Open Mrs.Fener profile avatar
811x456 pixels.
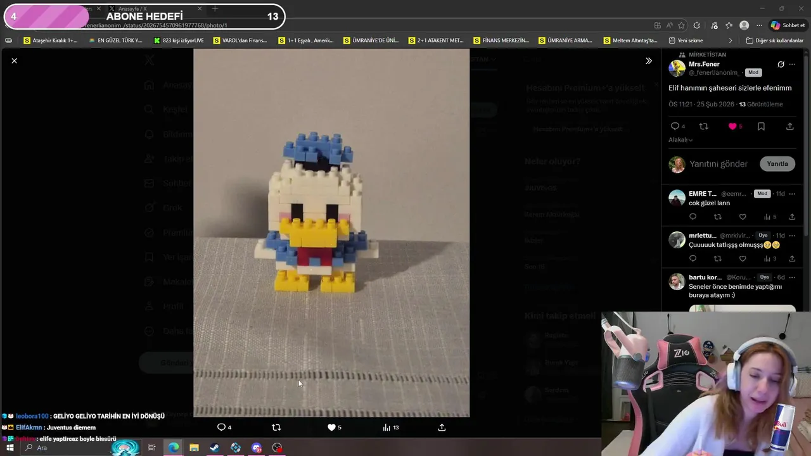coord(677,68)
